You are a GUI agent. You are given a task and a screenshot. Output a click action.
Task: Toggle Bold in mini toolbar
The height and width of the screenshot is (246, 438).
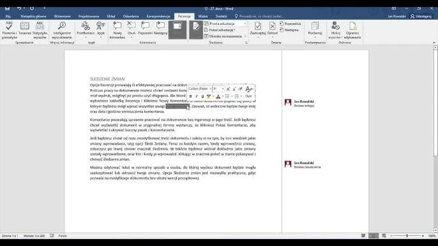click(190, 96)
